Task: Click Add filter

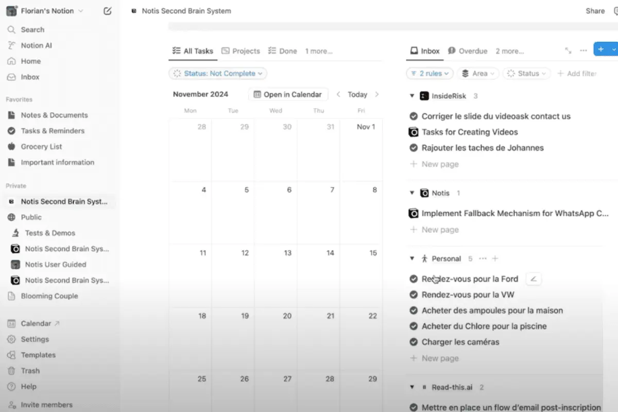Action: tap(577, 74)
